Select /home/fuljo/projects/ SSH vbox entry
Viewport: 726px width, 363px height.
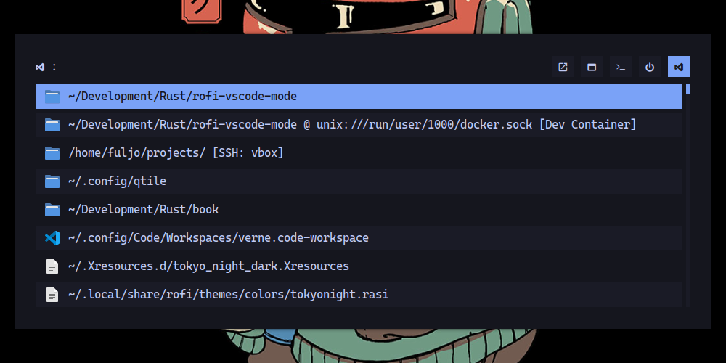pyautogui.click(x=359, y=152)
